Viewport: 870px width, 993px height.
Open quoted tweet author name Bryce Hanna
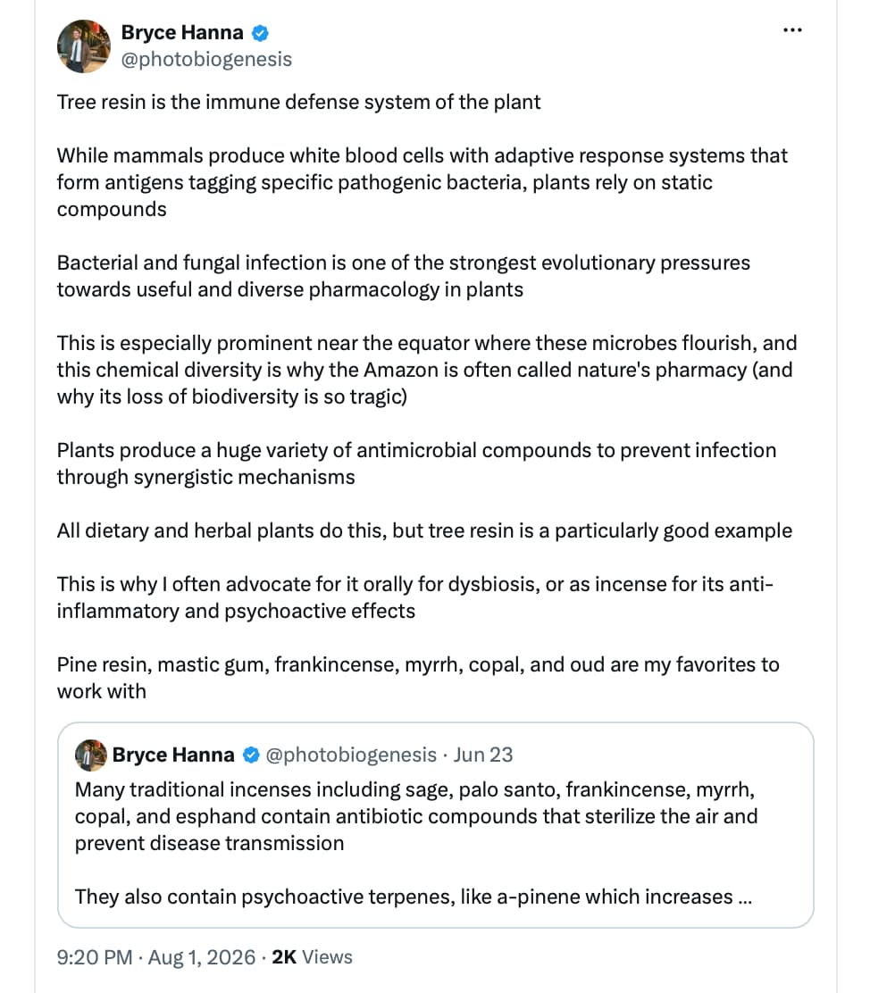[173, 755]
